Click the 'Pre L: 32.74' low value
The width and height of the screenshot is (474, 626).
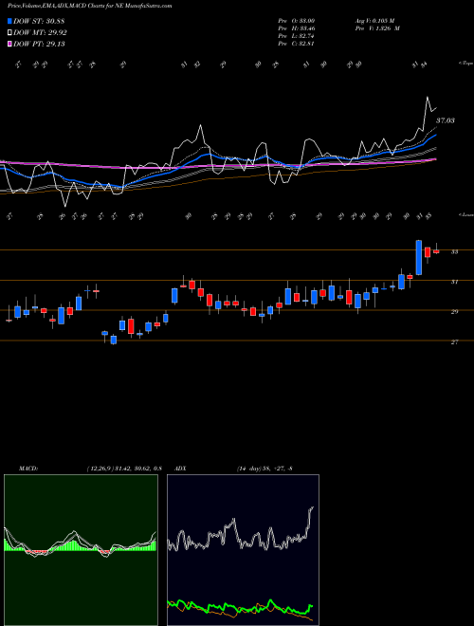tap(297, 36)
